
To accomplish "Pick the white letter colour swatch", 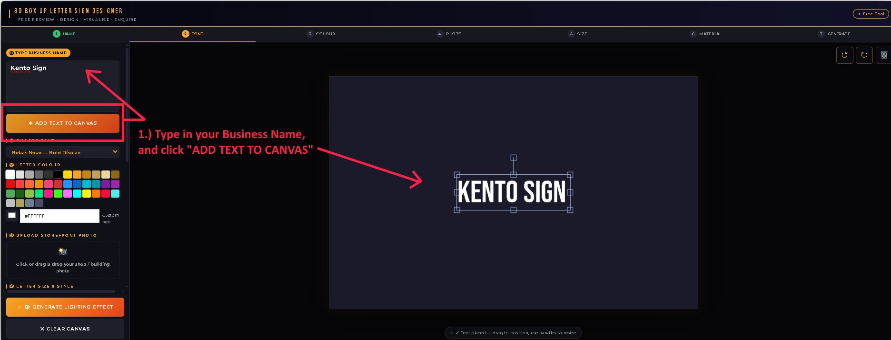I will (10, 174).
